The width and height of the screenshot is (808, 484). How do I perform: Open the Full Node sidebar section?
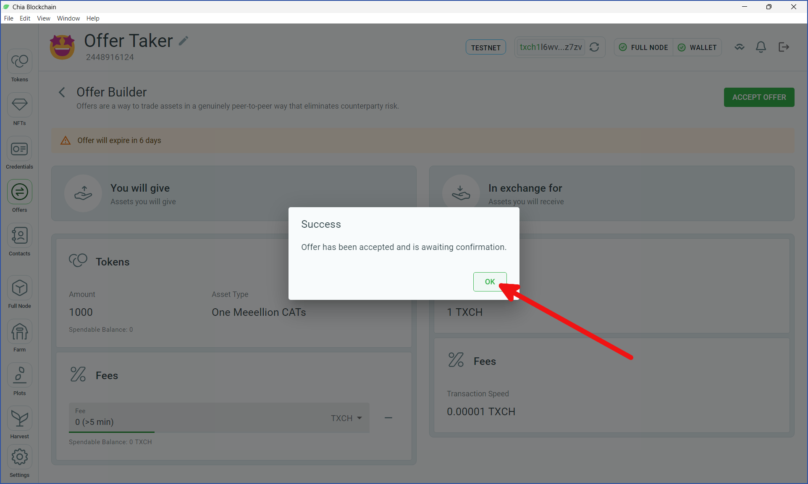coord(19,293)
